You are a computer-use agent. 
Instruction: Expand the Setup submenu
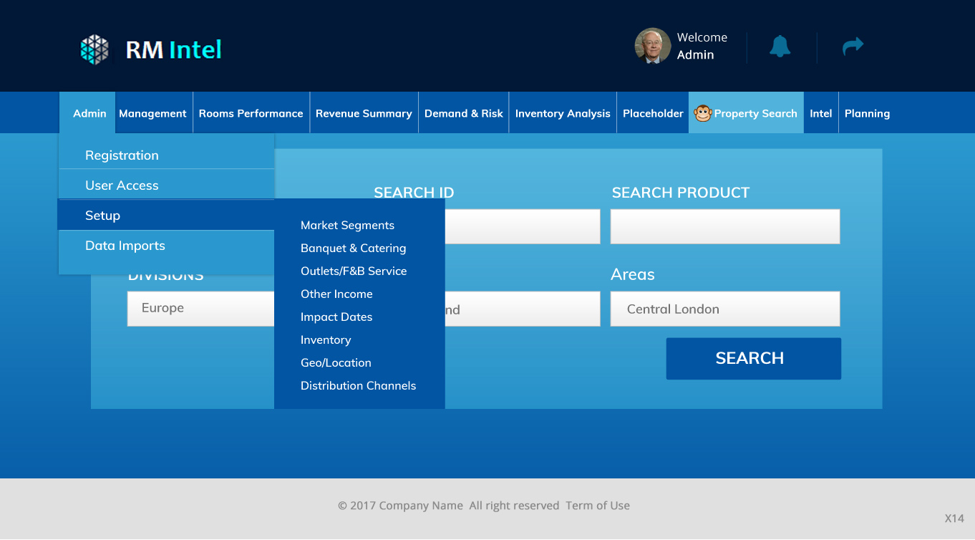tap(102, 215)
